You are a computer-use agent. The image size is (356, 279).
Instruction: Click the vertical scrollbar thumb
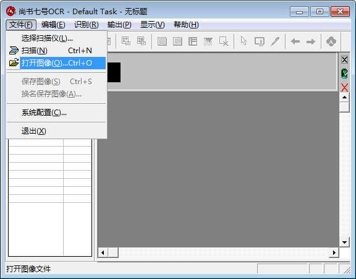pyautogui.click(x=344, y=107)
